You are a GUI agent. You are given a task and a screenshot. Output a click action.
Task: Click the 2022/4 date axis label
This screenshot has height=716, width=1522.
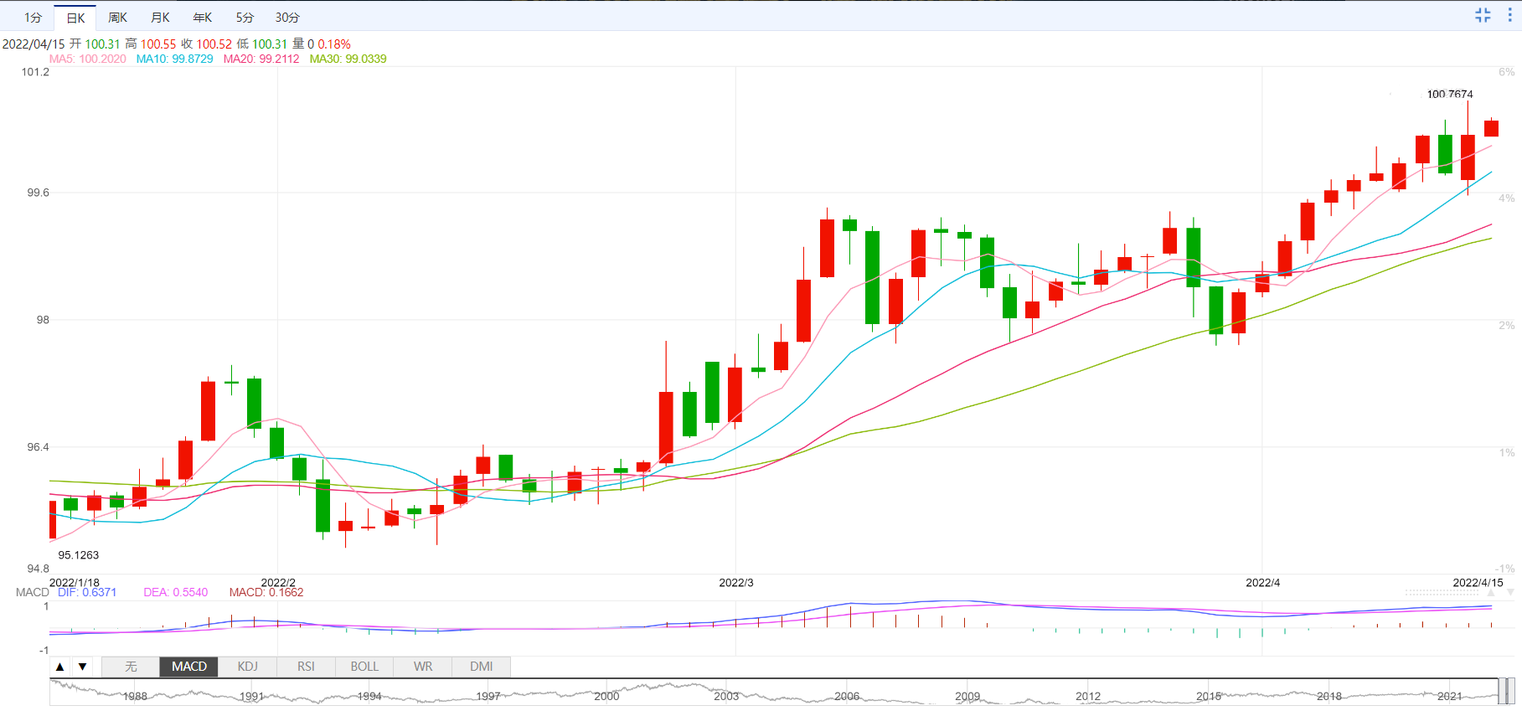click(1262, 582)
